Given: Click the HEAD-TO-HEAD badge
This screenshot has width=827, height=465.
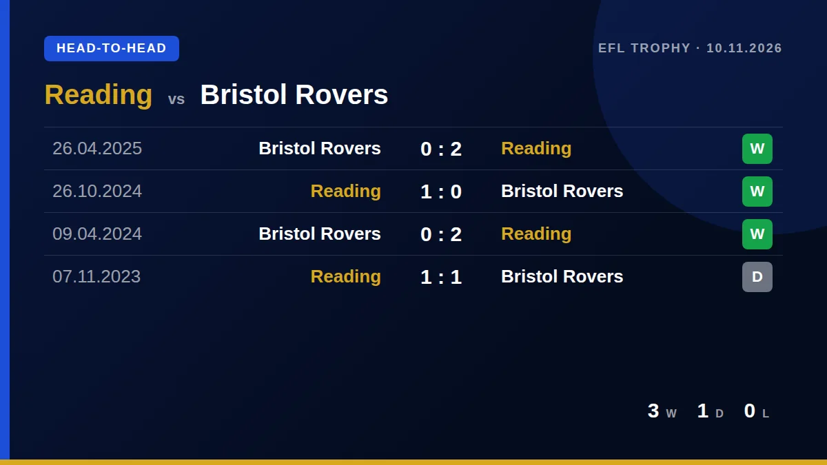Looking at the screenshot, I should point(112,48).
